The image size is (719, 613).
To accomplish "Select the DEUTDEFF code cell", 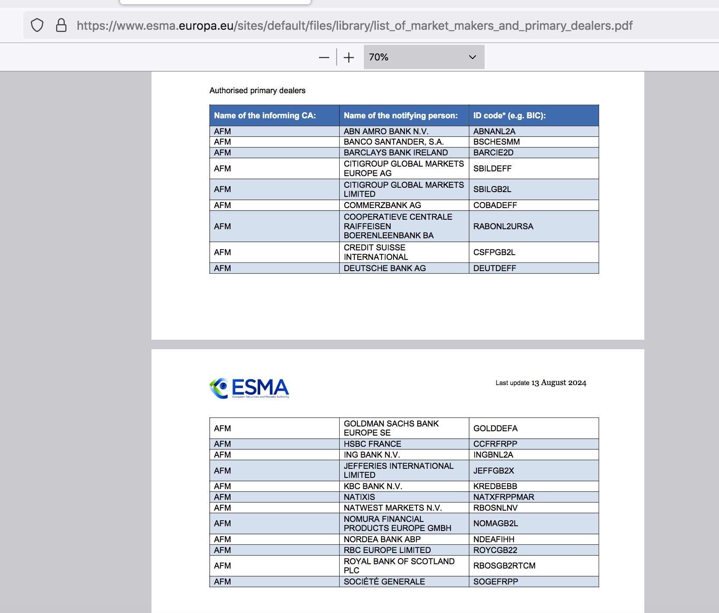I will coord(534,268).
